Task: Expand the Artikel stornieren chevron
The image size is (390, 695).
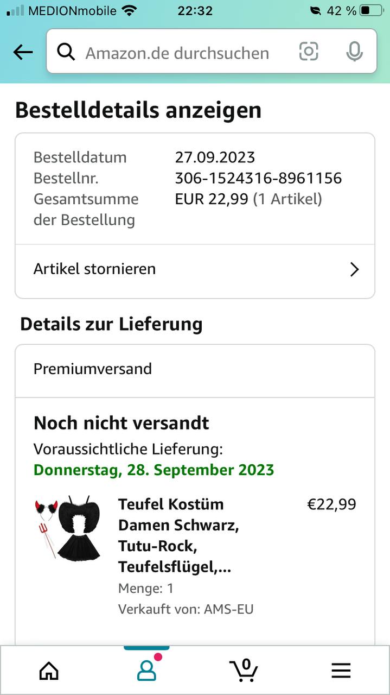Action: click(x=354, y=269)
